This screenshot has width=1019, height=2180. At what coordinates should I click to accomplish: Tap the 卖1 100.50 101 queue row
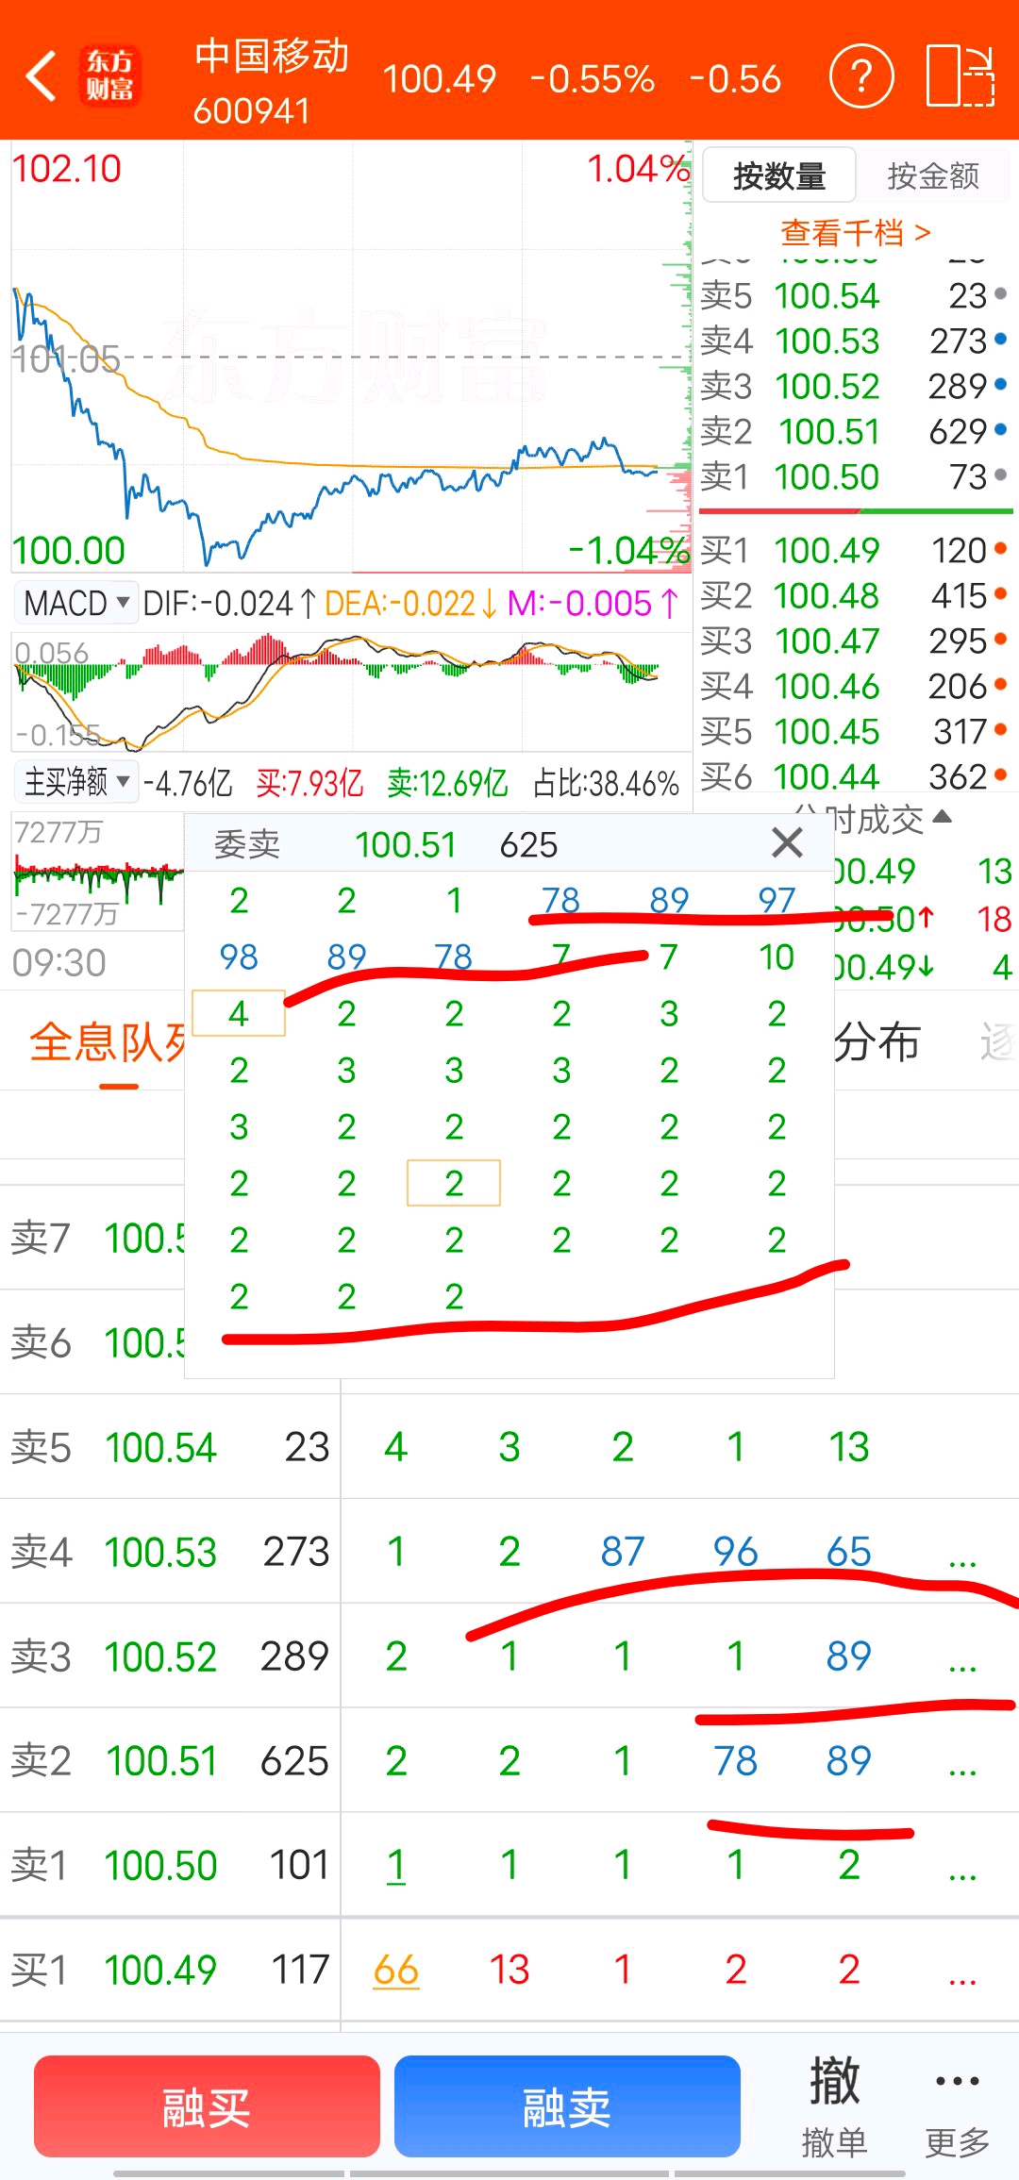(x=509, y=1865)
